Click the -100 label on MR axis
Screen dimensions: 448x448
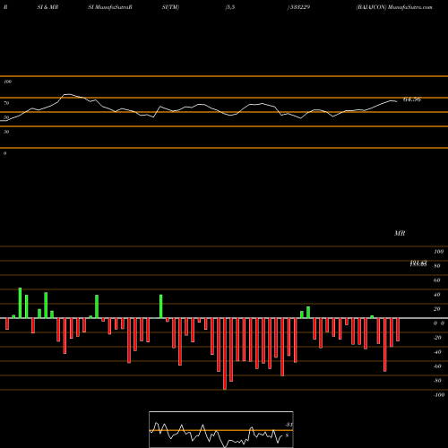tap(439, 395)
